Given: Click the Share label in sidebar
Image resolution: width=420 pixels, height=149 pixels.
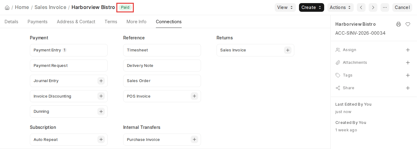Looking at the screenshot, I should (x=348, y=88).
